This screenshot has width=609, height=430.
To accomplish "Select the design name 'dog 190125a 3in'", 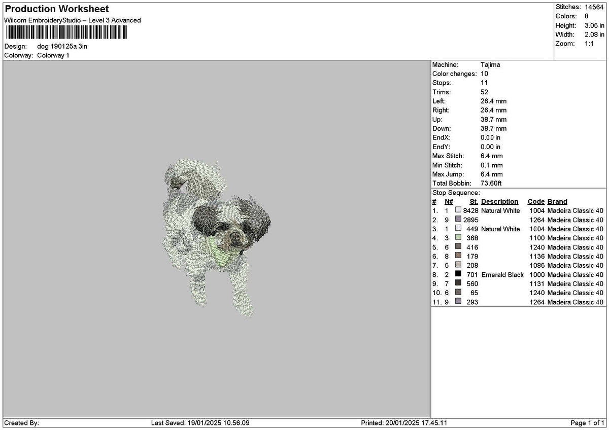I will pyautogui.click(x=62, y=46).
